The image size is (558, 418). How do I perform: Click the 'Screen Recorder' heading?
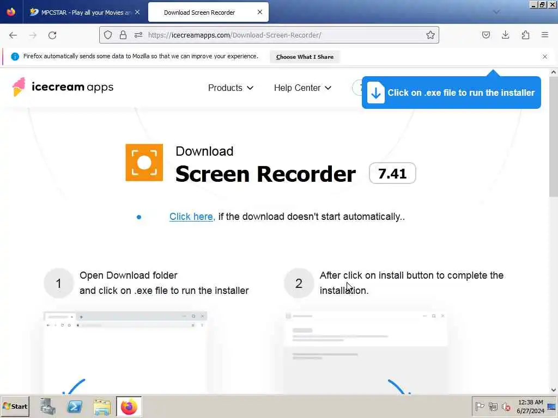point(265,174)
